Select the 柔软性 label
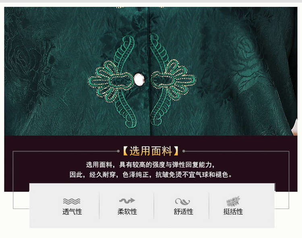Viewport: 302px width, 238px height. pyautogui.click(x=127, y=211)
